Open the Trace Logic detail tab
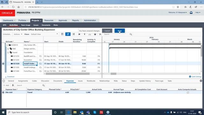 [x=159, y=81]
